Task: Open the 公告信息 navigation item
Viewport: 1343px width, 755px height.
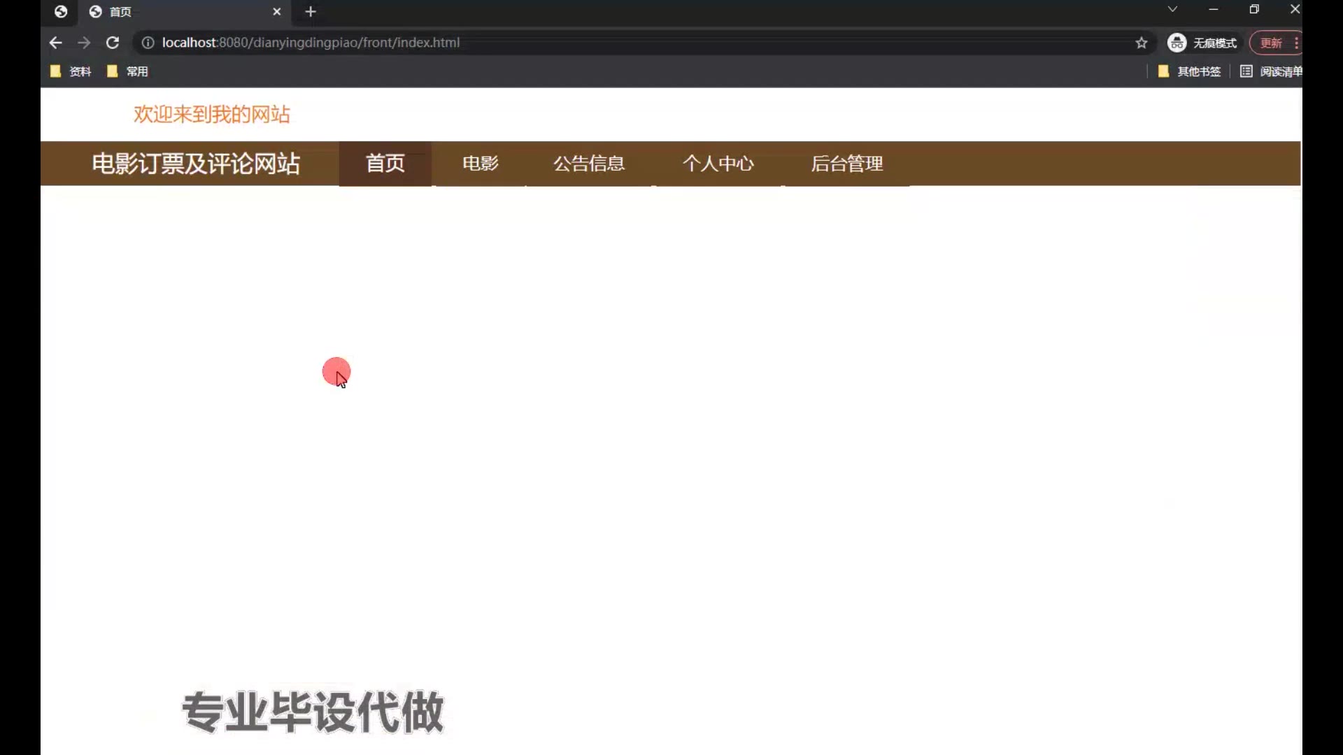Action: 589,164
